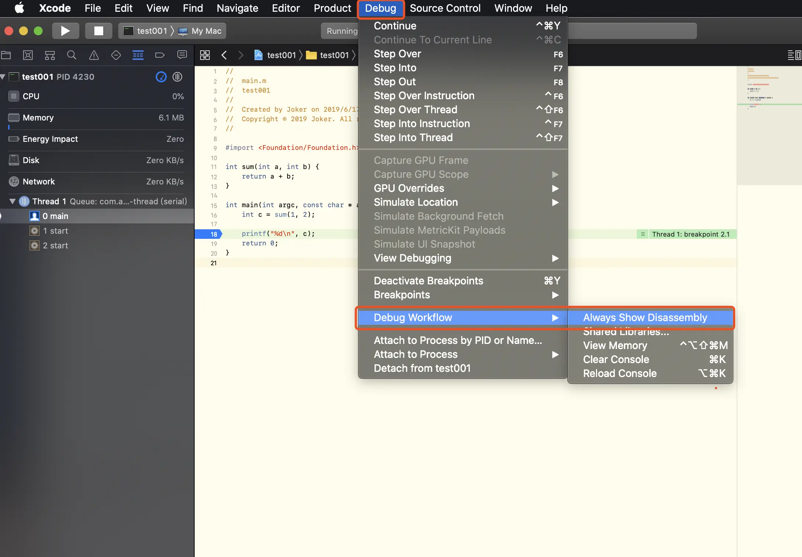The image size is (802, 557).
Task: Open the Source Control menu
Action: pyautogui.click(x=445, y=8)
